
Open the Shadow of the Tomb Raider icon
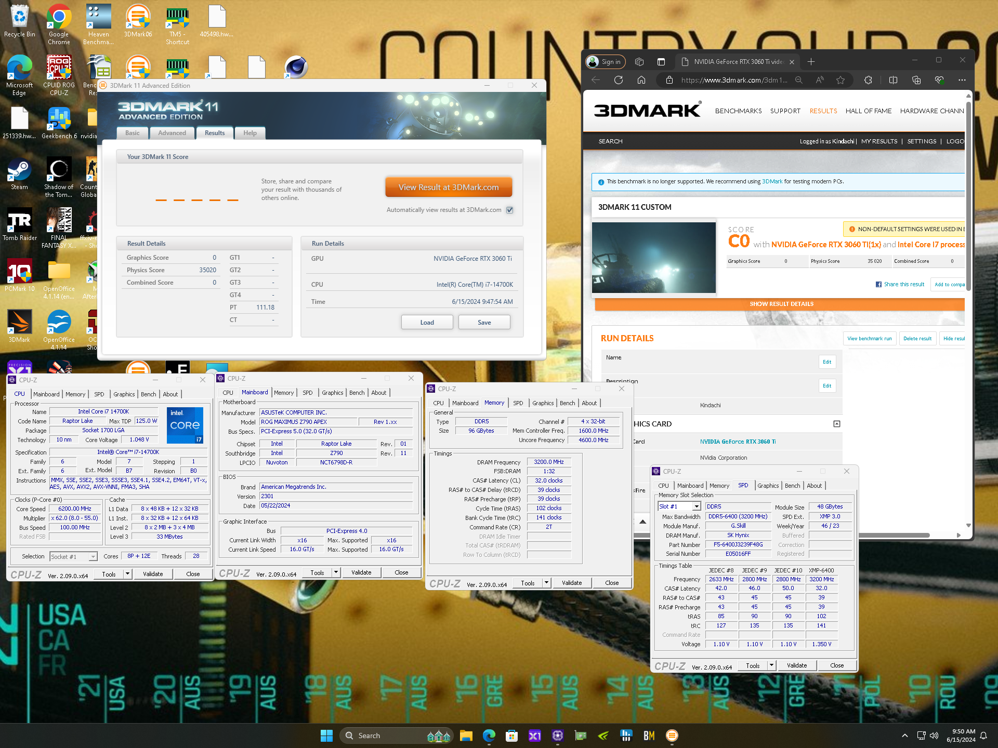click(x=59, y=177)
